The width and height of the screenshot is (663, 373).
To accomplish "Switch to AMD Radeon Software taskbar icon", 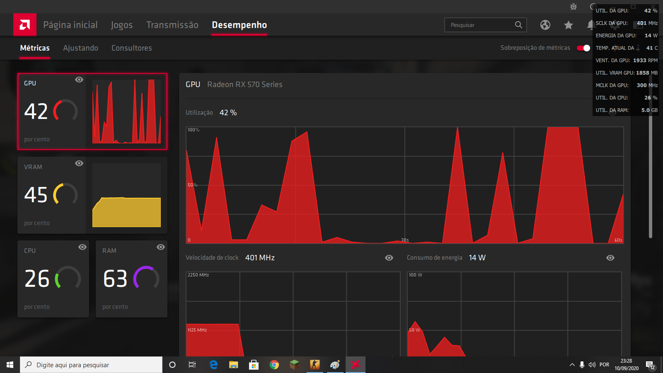I will click(x=355, y=365).
